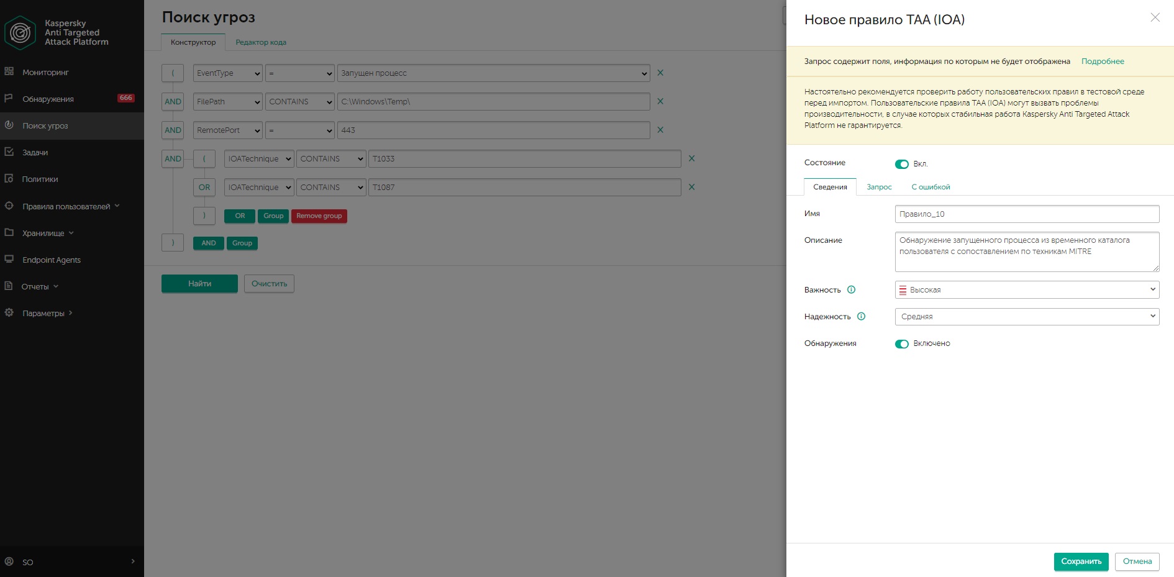Click the Сохранить button

pos(1081,561)
